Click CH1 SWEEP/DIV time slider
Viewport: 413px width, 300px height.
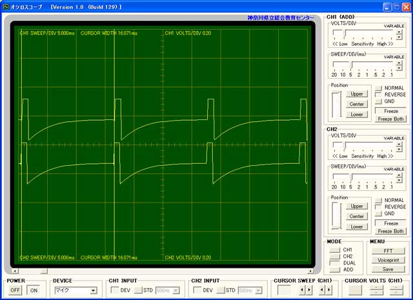363,66
